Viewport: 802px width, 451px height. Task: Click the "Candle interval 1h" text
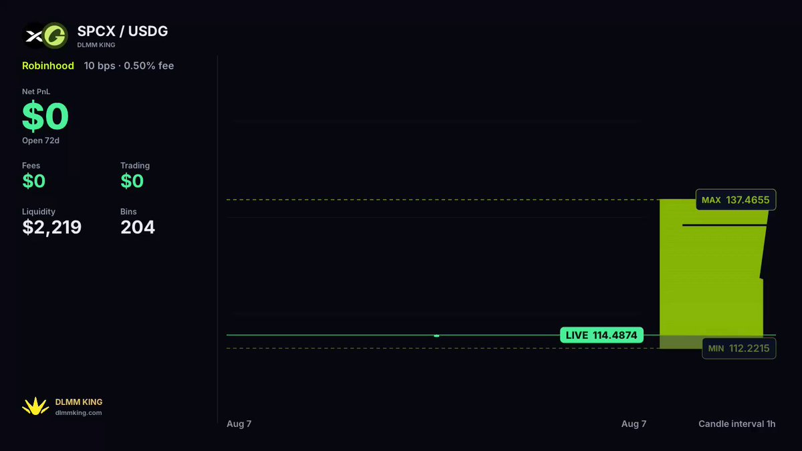(737, 424)
